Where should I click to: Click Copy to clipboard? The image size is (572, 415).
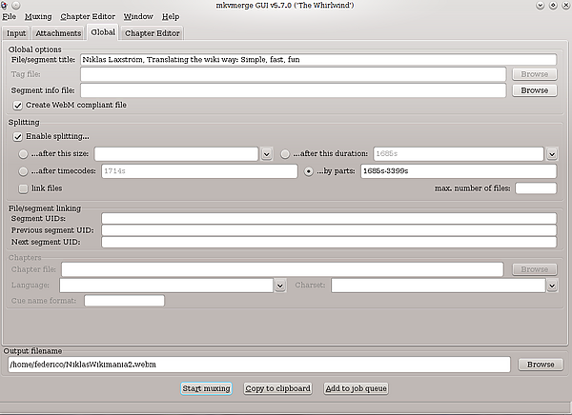tap(276, 388)
